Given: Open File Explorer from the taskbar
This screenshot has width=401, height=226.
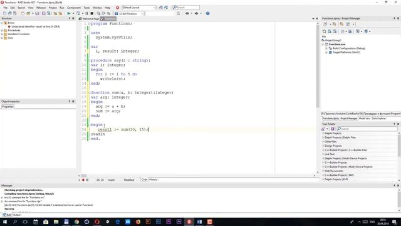Looking at the screenshot, I should click(56, 222).
